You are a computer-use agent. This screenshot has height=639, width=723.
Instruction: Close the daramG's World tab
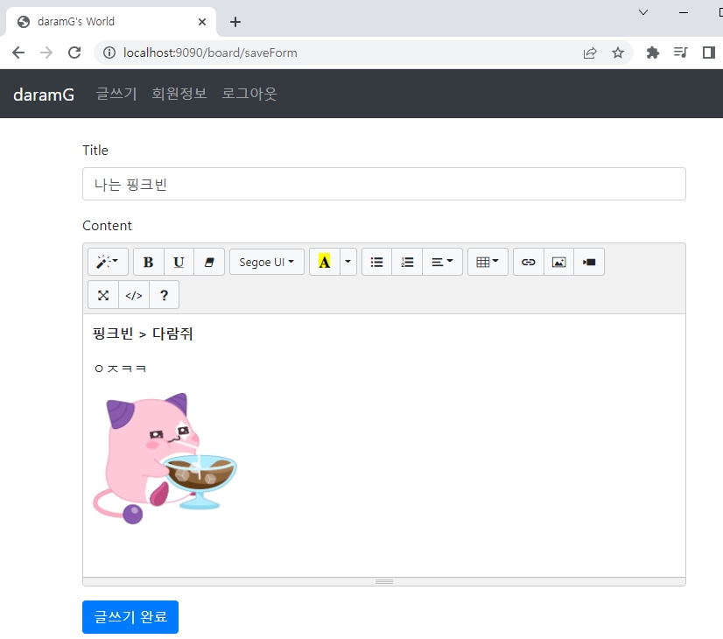[202, 22]
